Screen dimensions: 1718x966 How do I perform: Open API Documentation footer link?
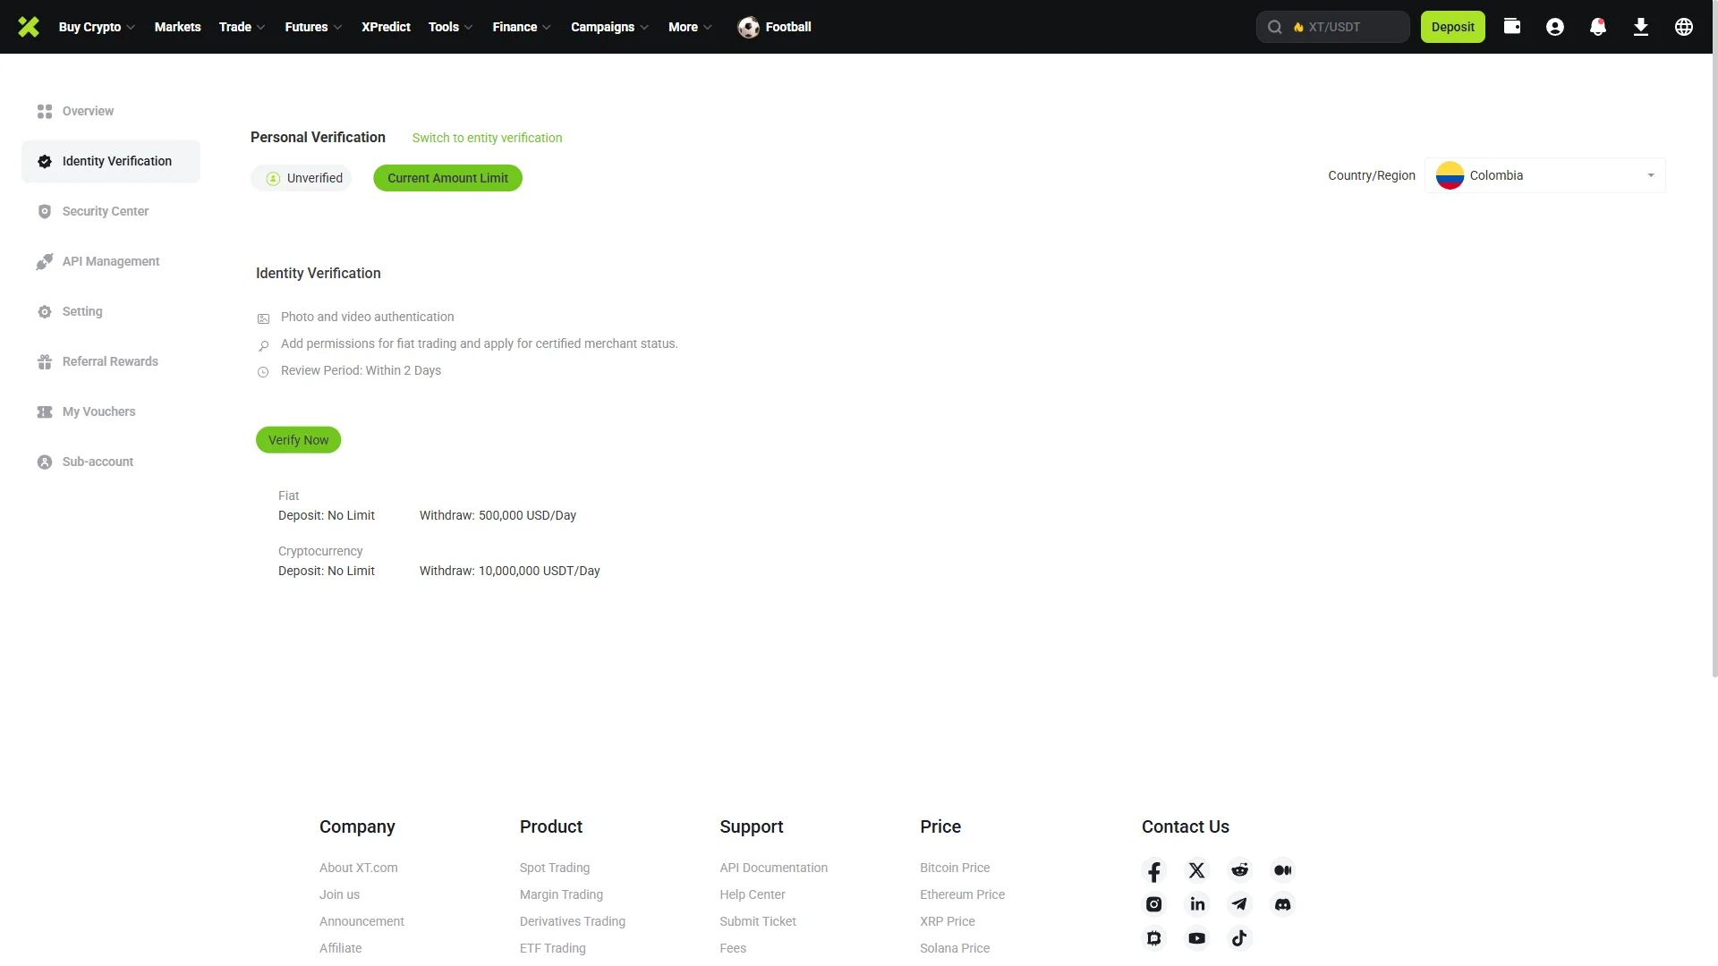click(773, 868)
